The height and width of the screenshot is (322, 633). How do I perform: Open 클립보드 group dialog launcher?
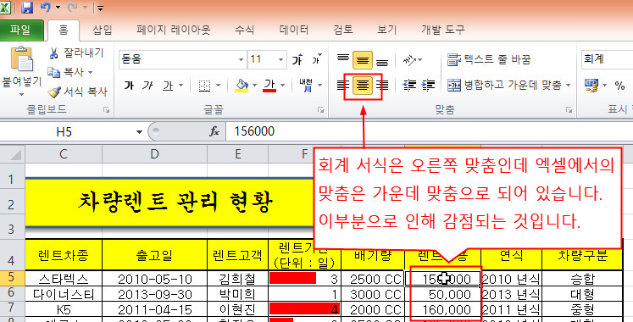[107, 110]
